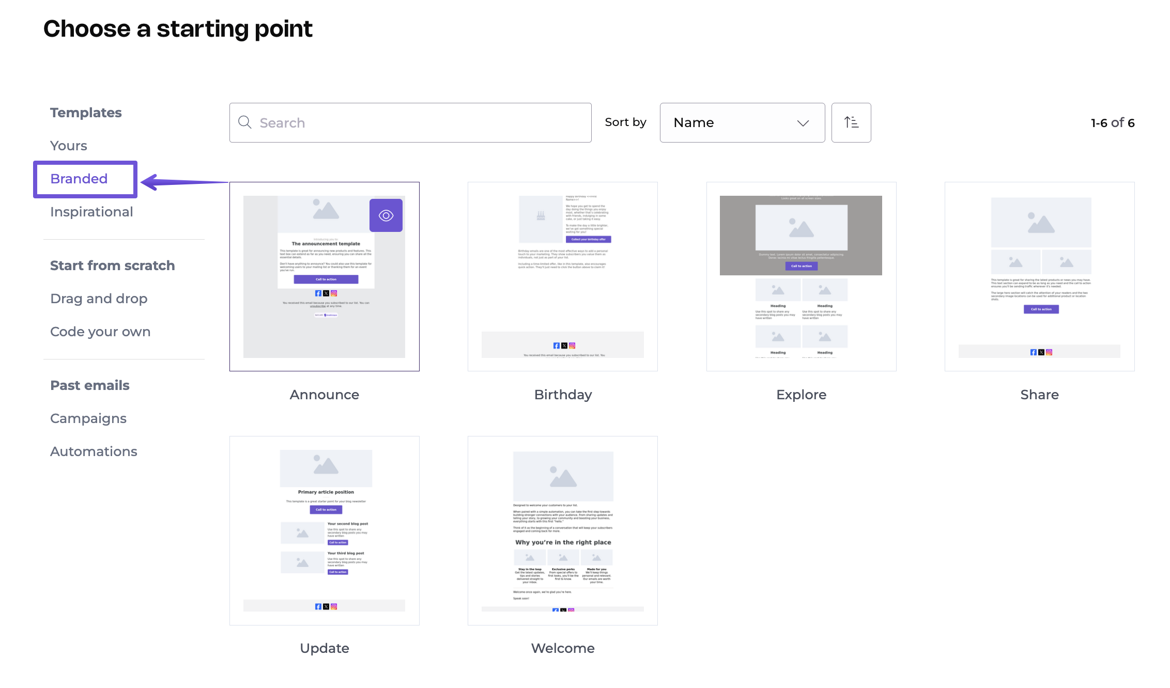Open the Inspirational templates section
This screenshot has width=1170, height=688.
click(x=91, y=211)
